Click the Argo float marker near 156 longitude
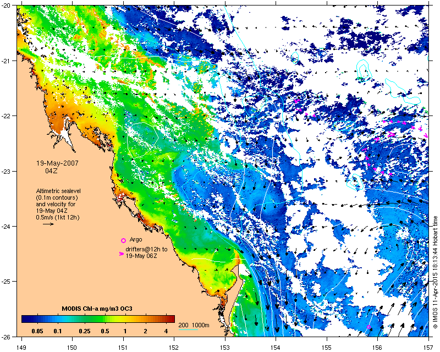 [x=369, y=327]
